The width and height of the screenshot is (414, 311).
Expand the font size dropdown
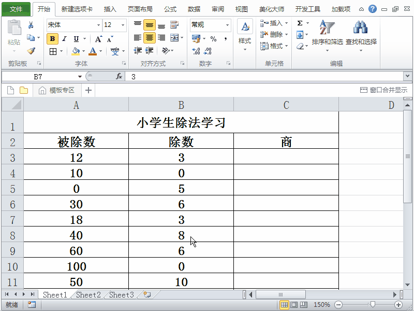point(123,25)
